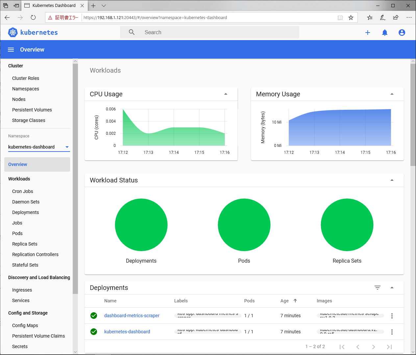Select Services under Discovery and Load Balancing
Screen dimensions: 416x355
(x=21, y=300)
